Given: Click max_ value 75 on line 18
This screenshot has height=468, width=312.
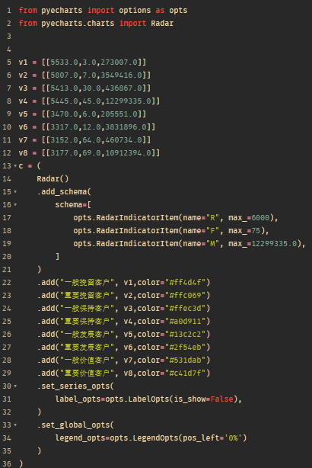Looking at the screenshot, I should [256, 231].
